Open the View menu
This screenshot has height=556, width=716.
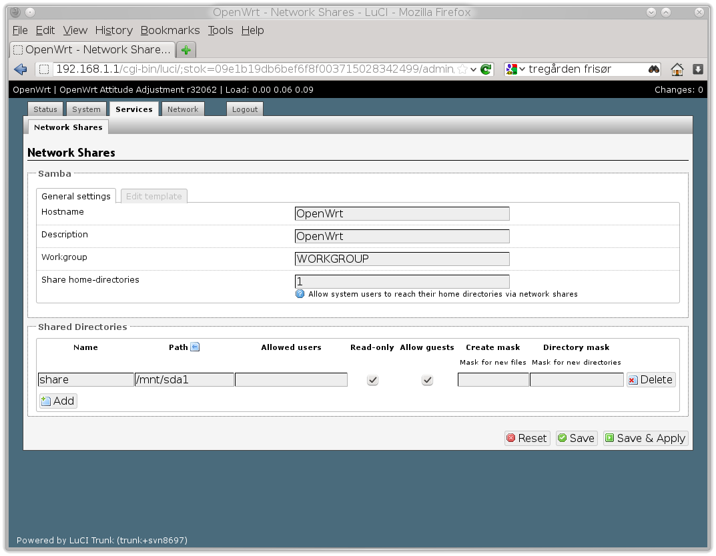pos(75,31)
